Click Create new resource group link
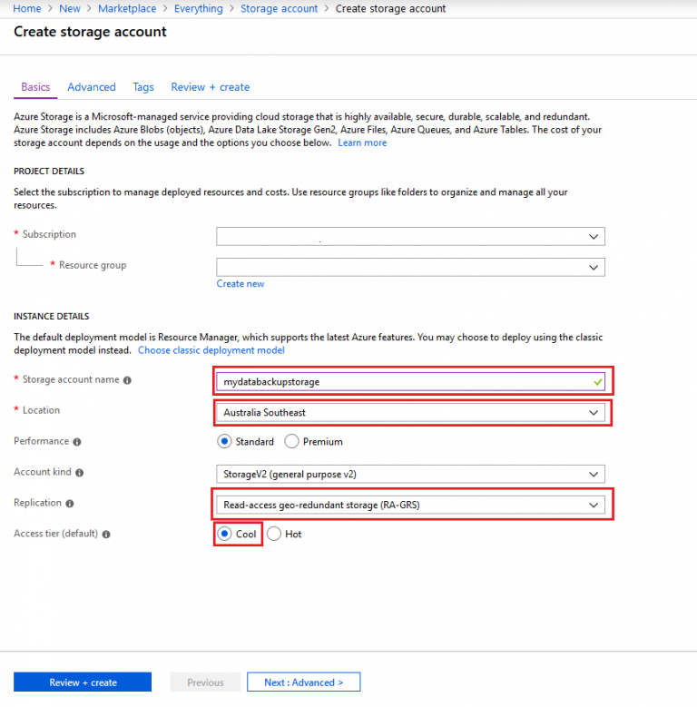This screenshot has height=707, width=697. point(241,284)
